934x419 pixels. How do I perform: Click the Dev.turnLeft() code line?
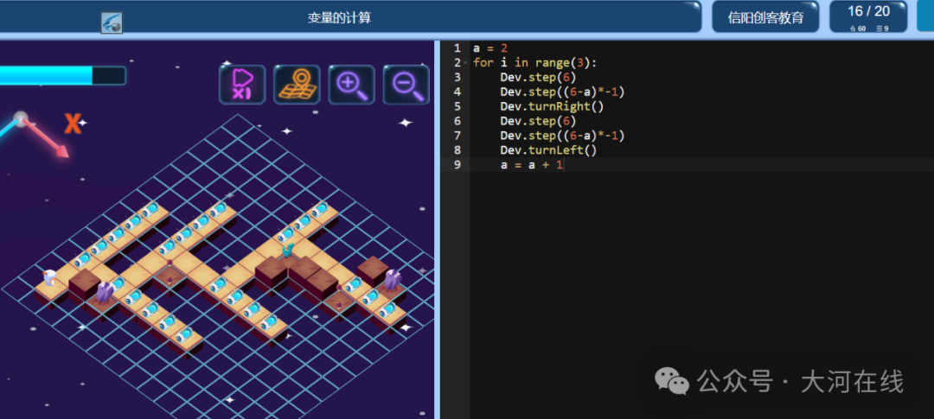point(548,150)
